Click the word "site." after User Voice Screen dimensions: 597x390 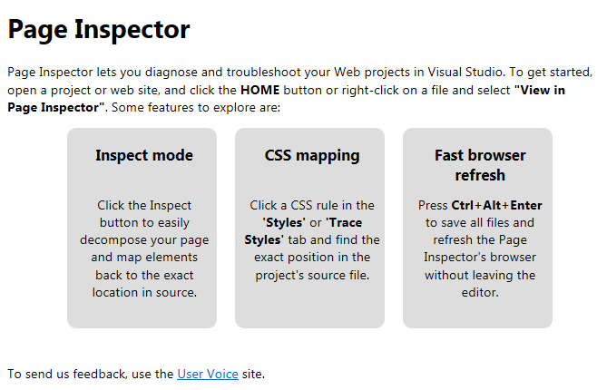tap(253, 374)
